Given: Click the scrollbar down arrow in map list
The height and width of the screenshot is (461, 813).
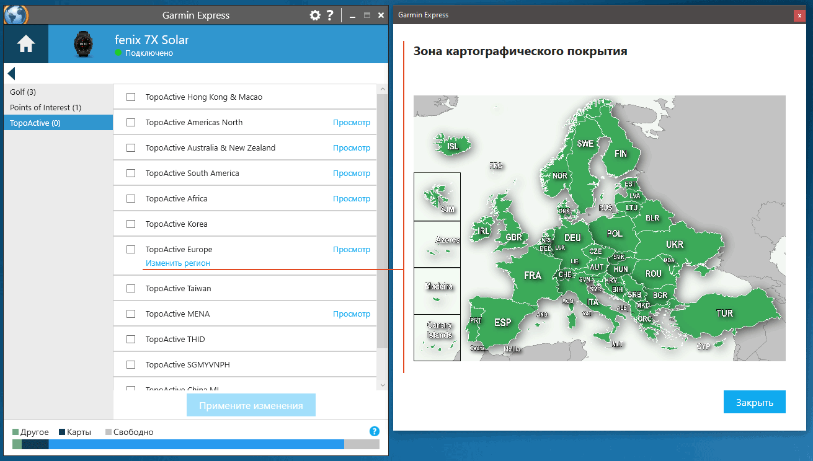Looking at the screenshot, I should [x=382, y=385].
